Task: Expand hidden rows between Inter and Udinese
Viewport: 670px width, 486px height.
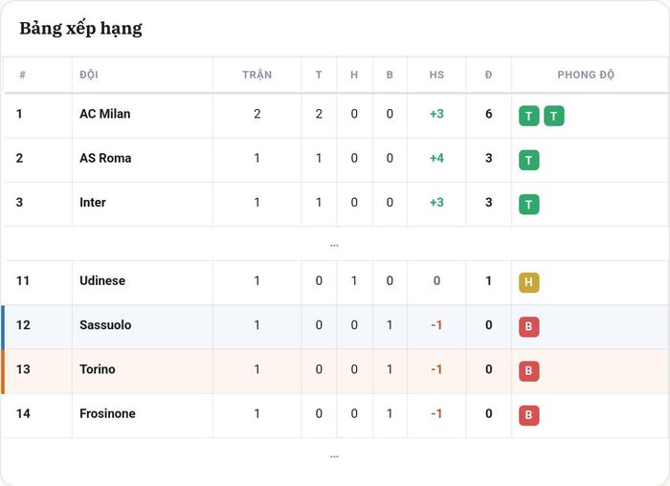Action: (334, 245)
